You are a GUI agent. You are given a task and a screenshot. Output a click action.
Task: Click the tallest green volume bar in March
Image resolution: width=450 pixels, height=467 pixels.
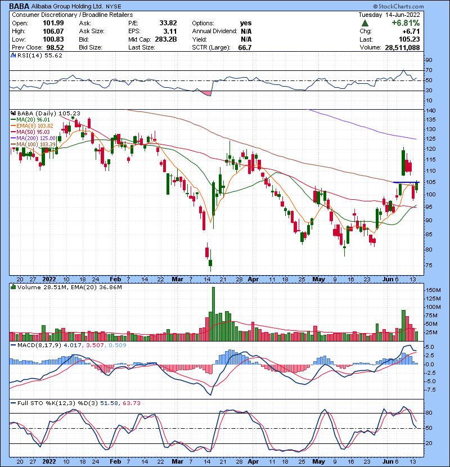click(x=213, y=314)
